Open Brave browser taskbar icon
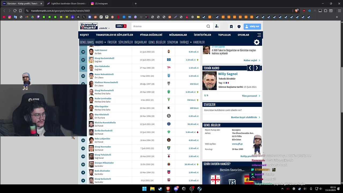This screenshot has height=193, width=343. tap(168, 189)
